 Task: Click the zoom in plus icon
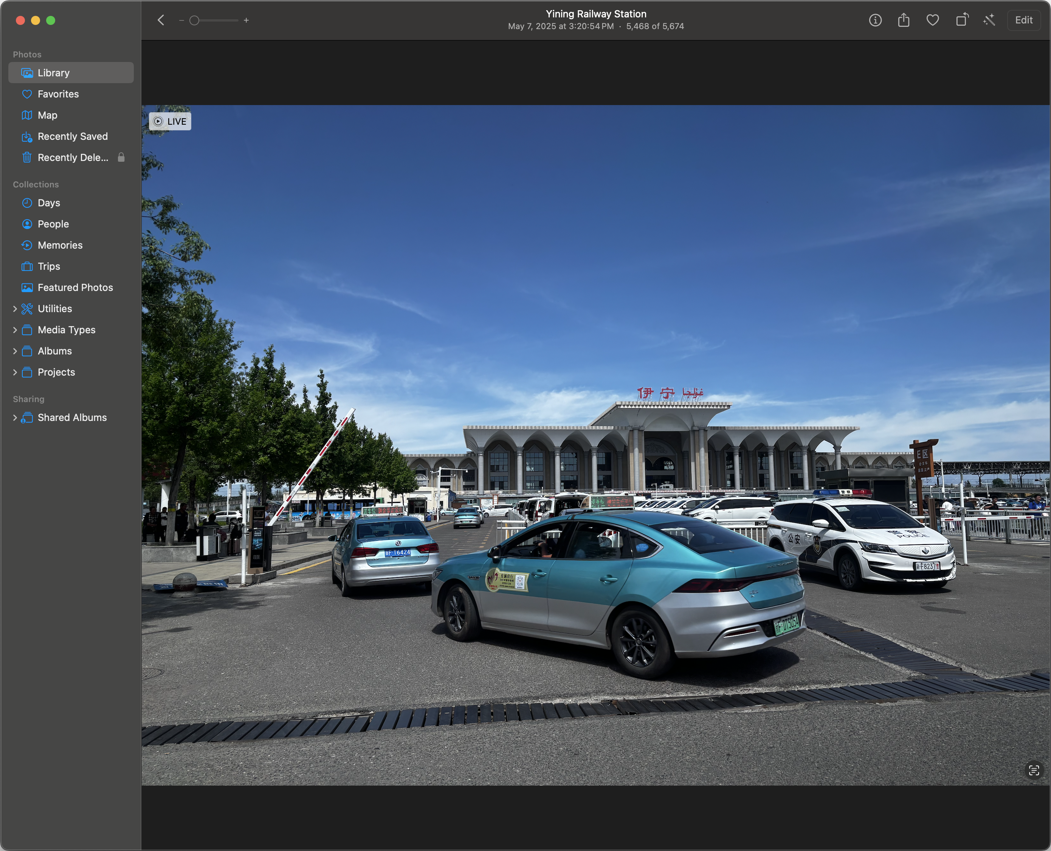[x=246, y=20]
